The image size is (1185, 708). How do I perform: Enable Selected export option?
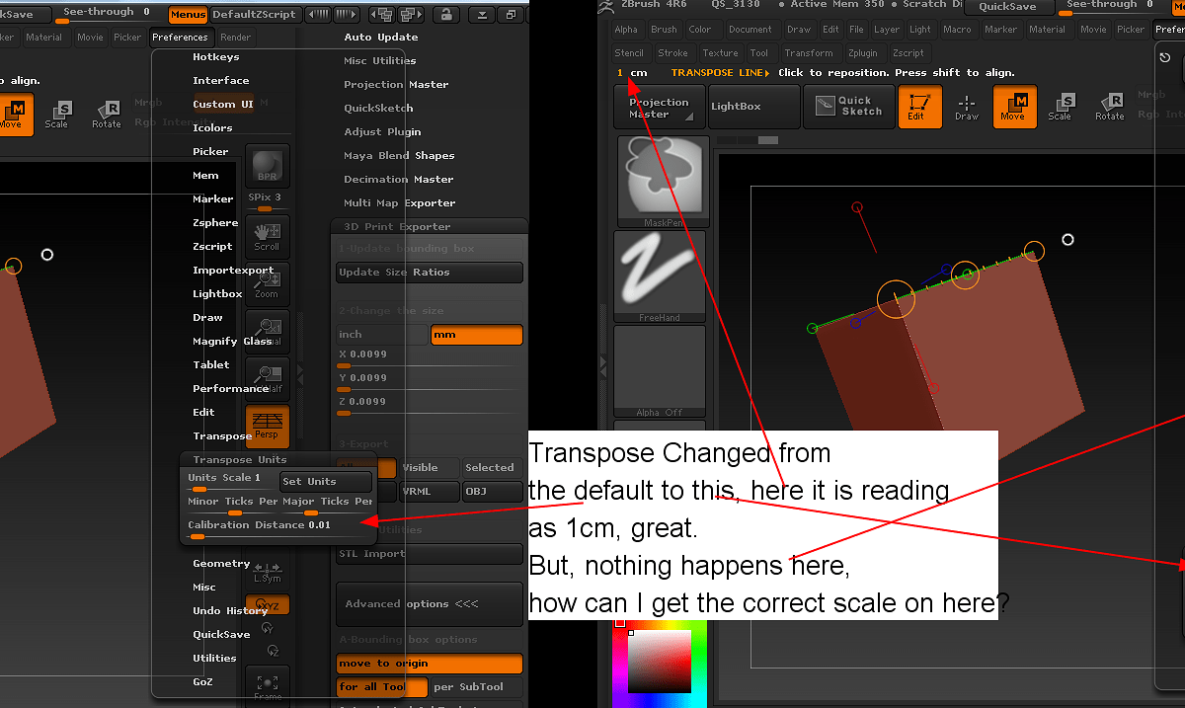point(492,468)
